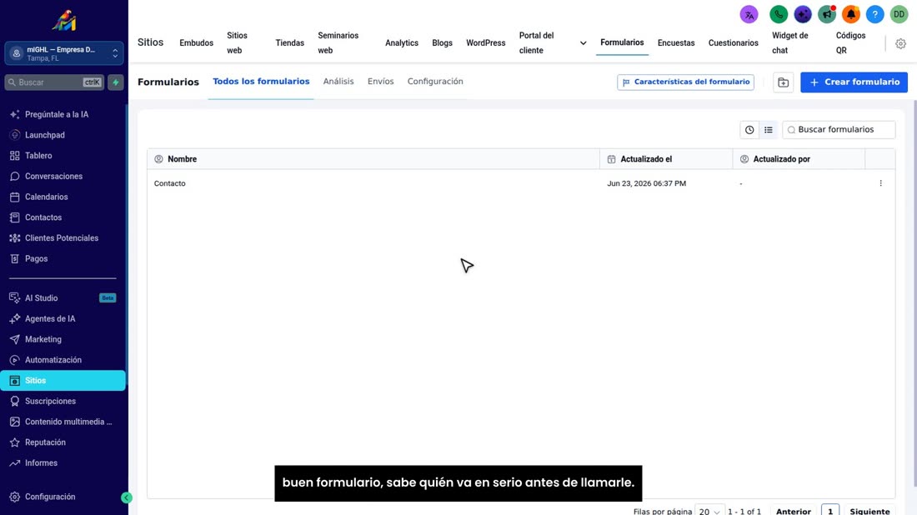Open the DD user avatar menu
The height and width of the screenshot is (515, 917).
coord(899,15)
